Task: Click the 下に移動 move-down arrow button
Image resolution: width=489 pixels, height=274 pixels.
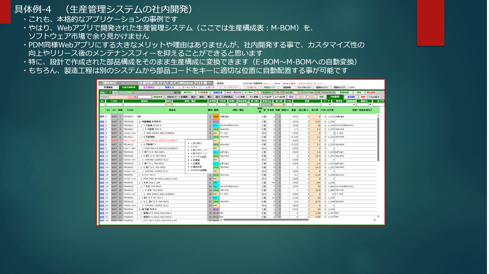Action: (253, 97)
